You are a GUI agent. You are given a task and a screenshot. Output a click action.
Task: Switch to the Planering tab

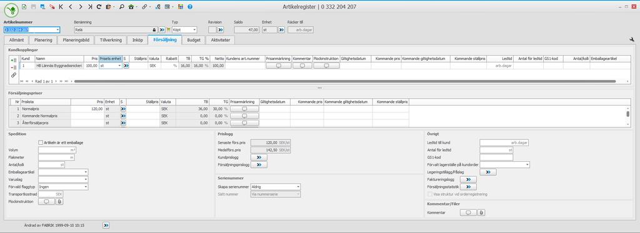(43, 40)
